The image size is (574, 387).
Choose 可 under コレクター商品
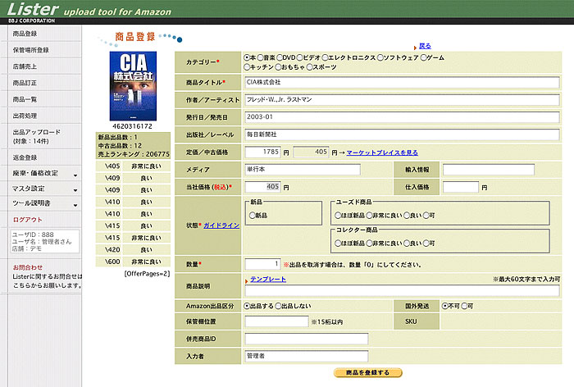[x=426, y=244]
